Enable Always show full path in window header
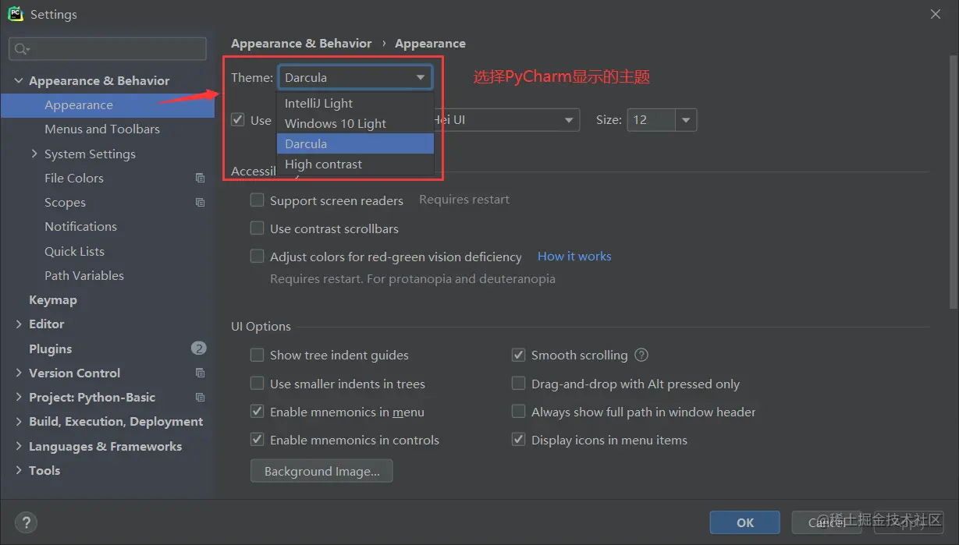Image resolution: width=959 pixels, height=545 pixels. click(x=518, y=412)
